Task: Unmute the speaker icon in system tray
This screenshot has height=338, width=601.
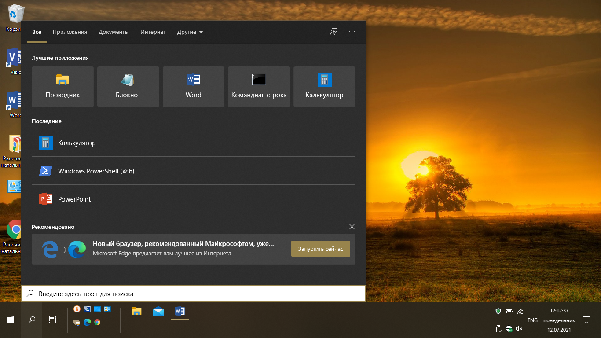Action: 519,328
